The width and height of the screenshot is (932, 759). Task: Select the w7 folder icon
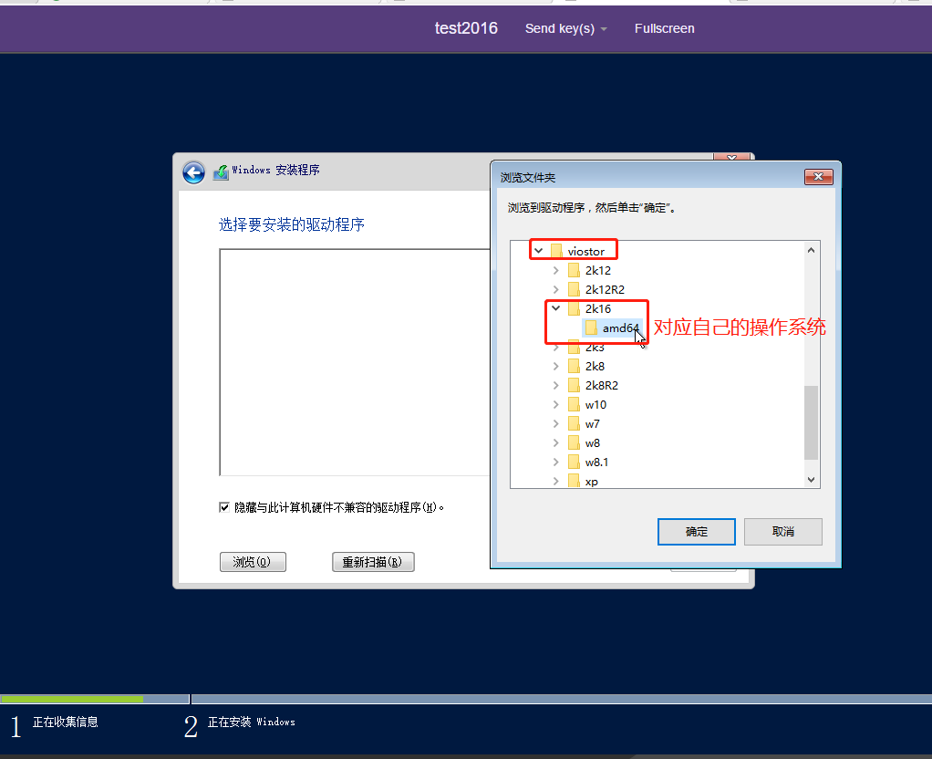pos(574,424)
